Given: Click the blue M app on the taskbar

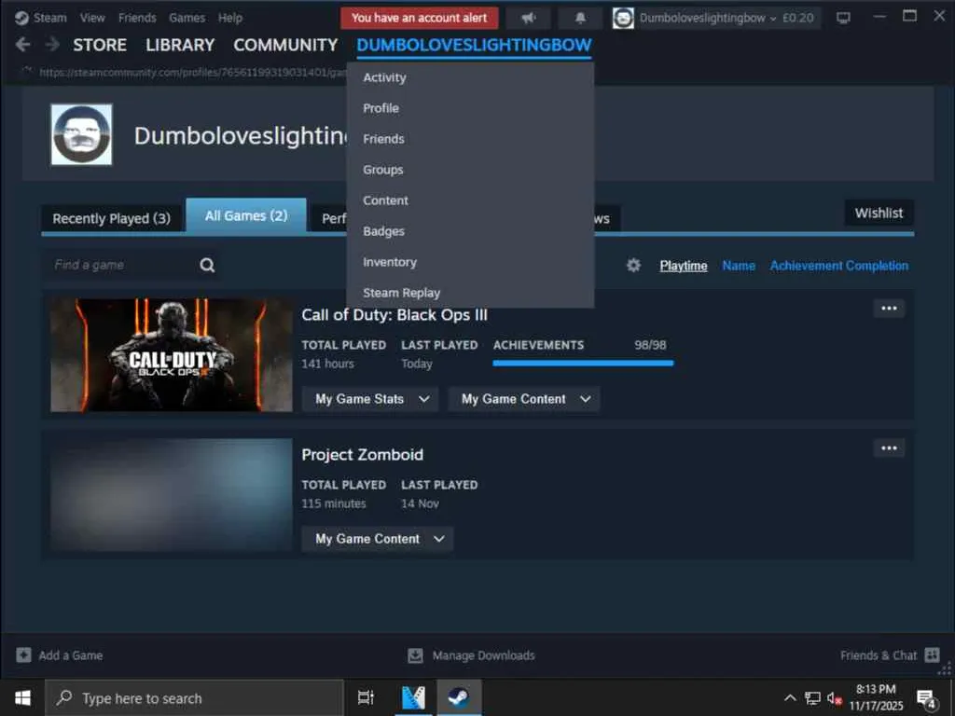Looking at the screenshot, I should click(x=413, y=697).
